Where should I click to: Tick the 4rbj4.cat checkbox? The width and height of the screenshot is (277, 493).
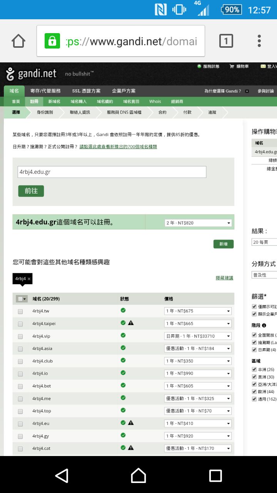[x=20, y=449]
